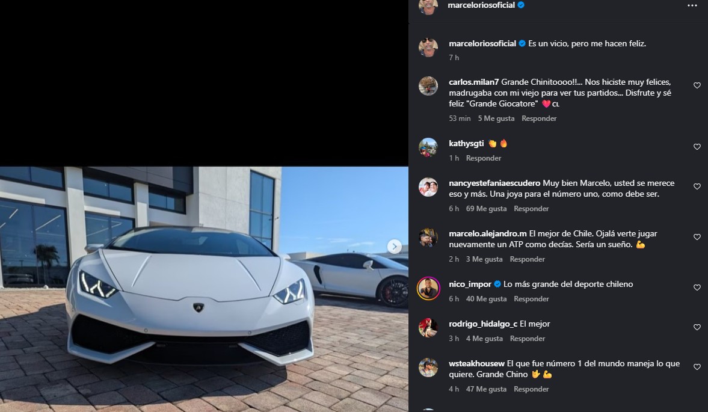Heart rodrigo_hidalgo_c's comment
Screen dimensions: 708x412
[697, 327]
